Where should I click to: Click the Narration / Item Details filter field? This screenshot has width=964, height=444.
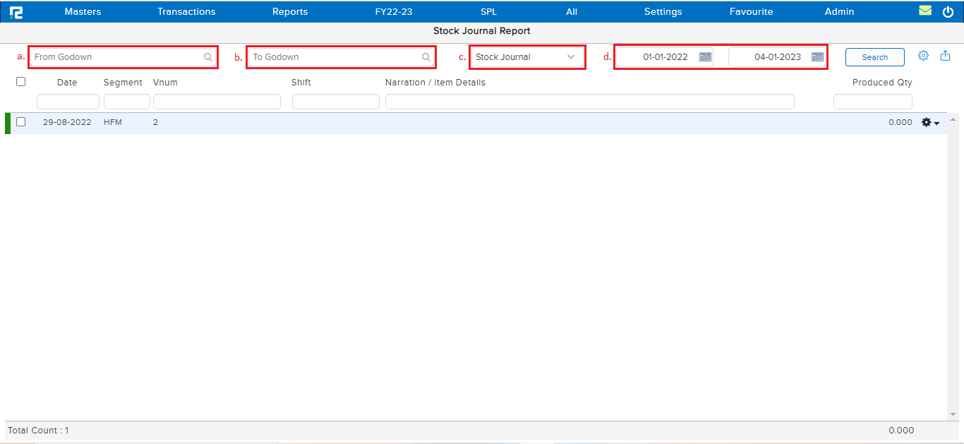590,101
